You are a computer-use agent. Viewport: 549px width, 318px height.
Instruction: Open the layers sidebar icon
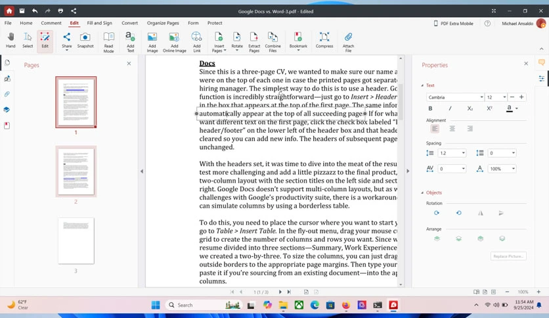(7, 110)
